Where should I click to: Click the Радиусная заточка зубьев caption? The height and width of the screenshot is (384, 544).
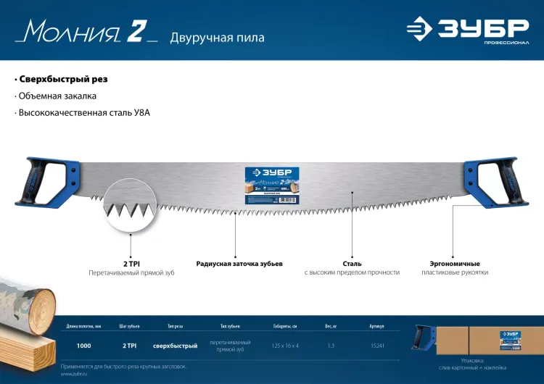(x=239, y=264)
